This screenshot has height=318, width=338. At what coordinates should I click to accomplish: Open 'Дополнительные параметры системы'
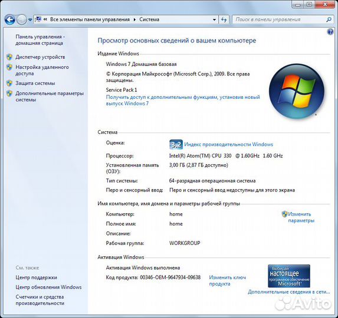[50, 97]
